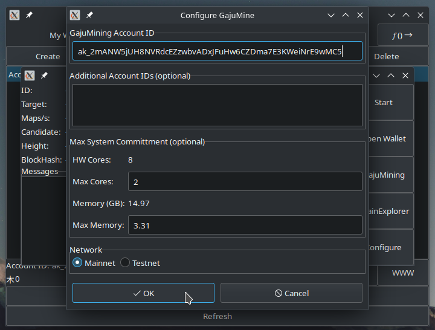
Task: Cancel the Configure GajuMine dialog
Action: pyautogui.click(x=291, y=293)
